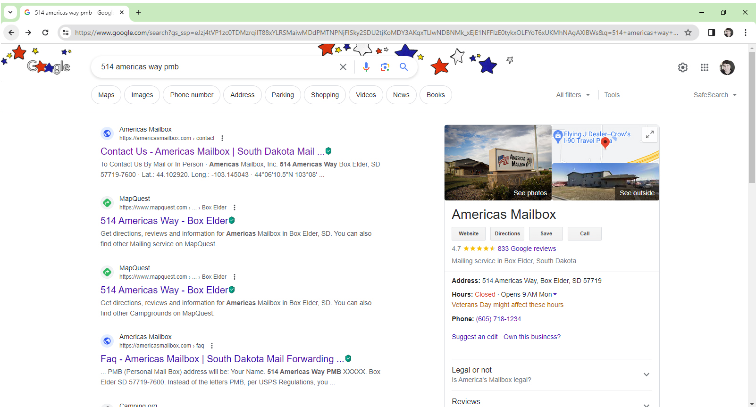The height and width of the screenshot is (407, 756).
Task: Bookmark this page with star icon
Action: (688, 33)
